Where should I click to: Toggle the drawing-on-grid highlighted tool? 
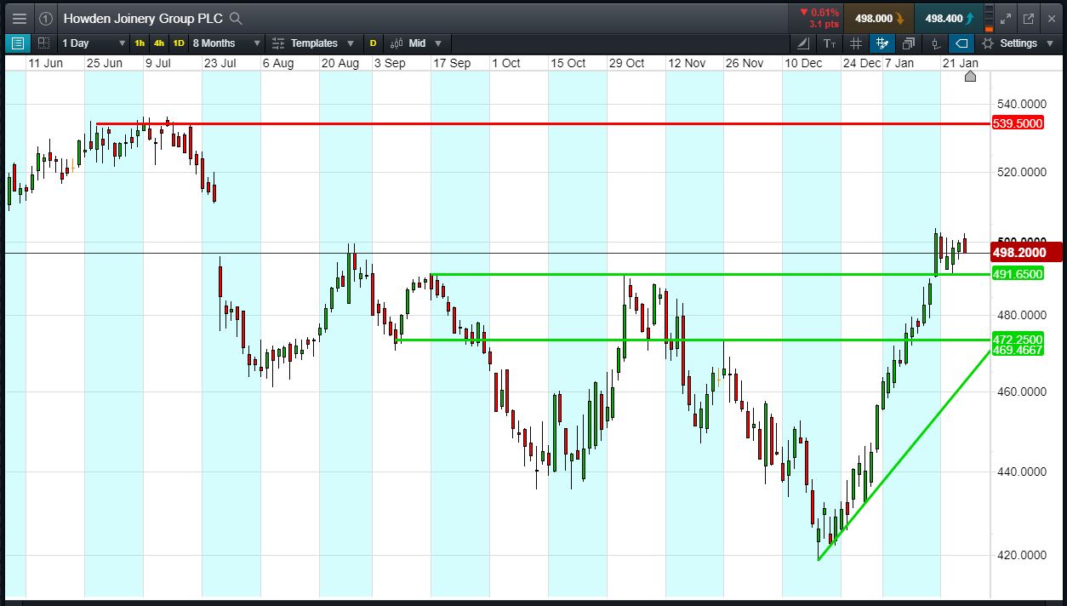(x=882, y=43)
